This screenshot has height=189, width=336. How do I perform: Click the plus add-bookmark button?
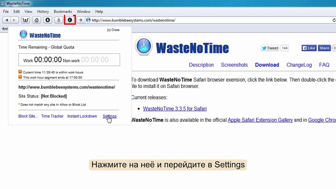click(81, 20)
